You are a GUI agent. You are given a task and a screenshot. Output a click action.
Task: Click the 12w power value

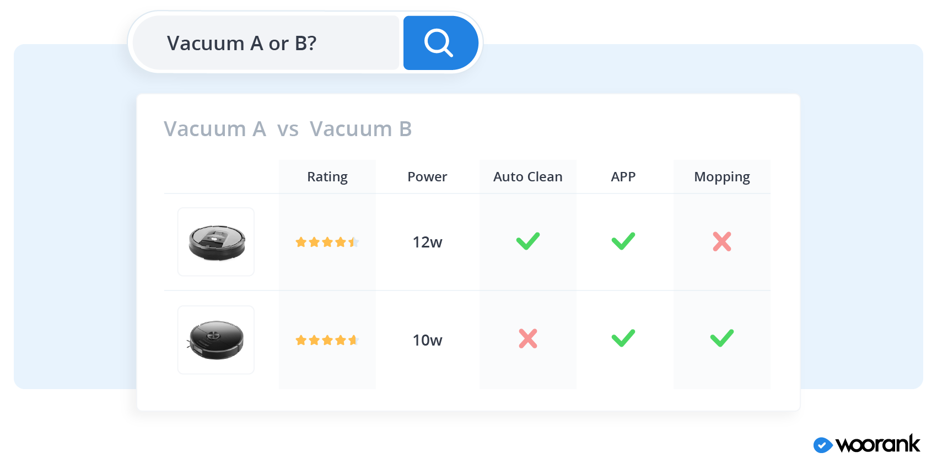(x=427, y=242)
